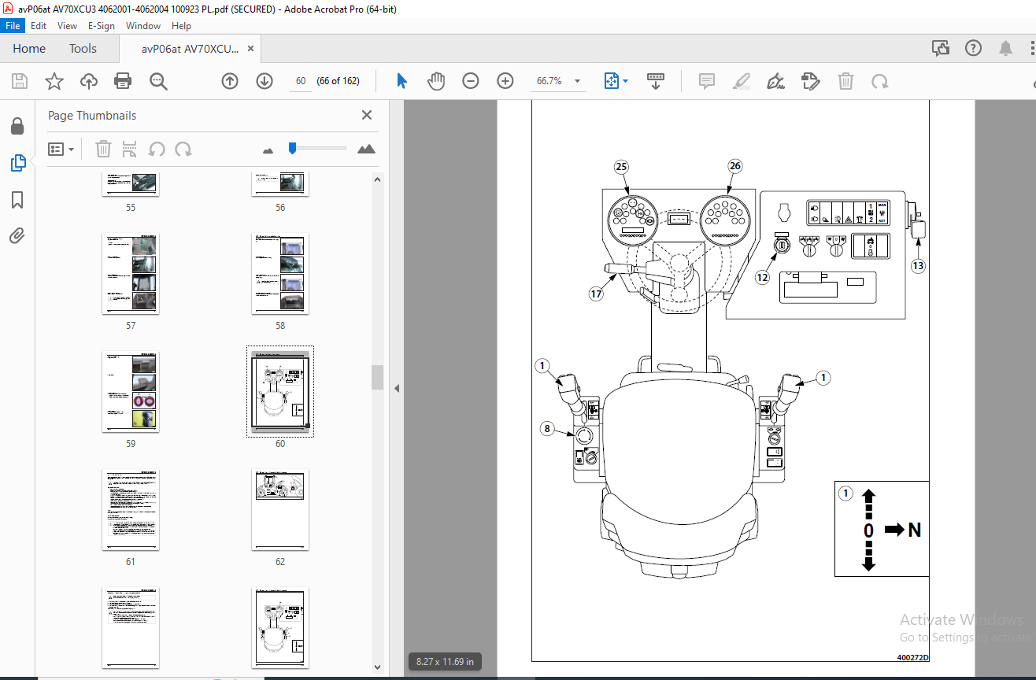Image resolution: width=1036 pixels, height=680 pixels.
Task: Open the find text magnifier icon
Action: (x=158, y=81)
